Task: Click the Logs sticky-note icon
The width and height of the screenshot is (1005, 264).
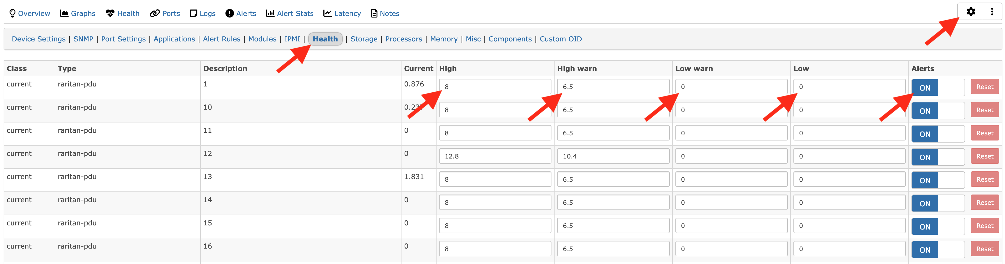Action: (193, 14)
